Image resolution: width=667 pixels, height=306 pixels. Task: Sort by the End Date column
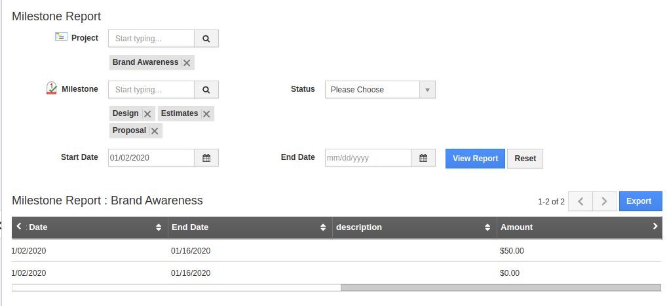(x=323, y=227)
